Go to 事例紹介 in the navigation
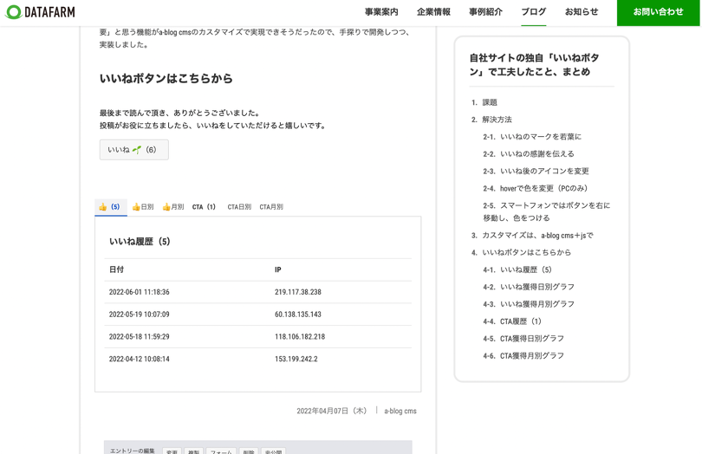 click(485, 12)
